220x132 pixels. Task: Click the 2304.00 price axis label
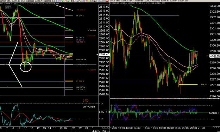click(x=104, y=42)
